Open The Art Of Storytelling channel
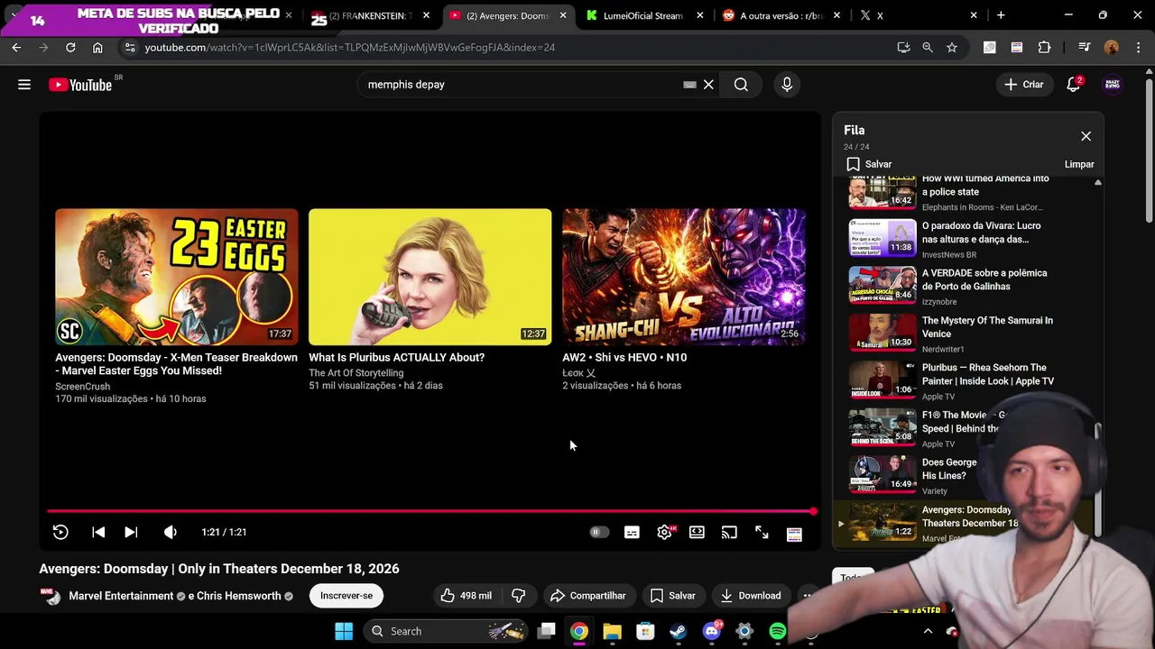The image size is (1155, 649). tap(356, 373)
